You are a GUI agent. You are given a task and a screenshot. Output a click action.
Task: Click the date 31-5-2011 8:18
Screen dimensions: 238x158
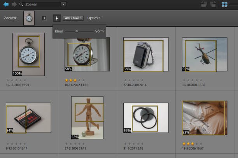(133, 148)
